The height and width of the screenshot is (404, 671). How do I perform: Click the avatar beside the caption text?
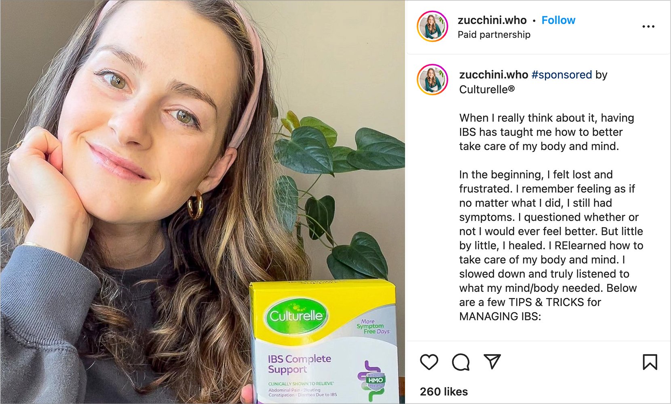[x=433, y=80]
